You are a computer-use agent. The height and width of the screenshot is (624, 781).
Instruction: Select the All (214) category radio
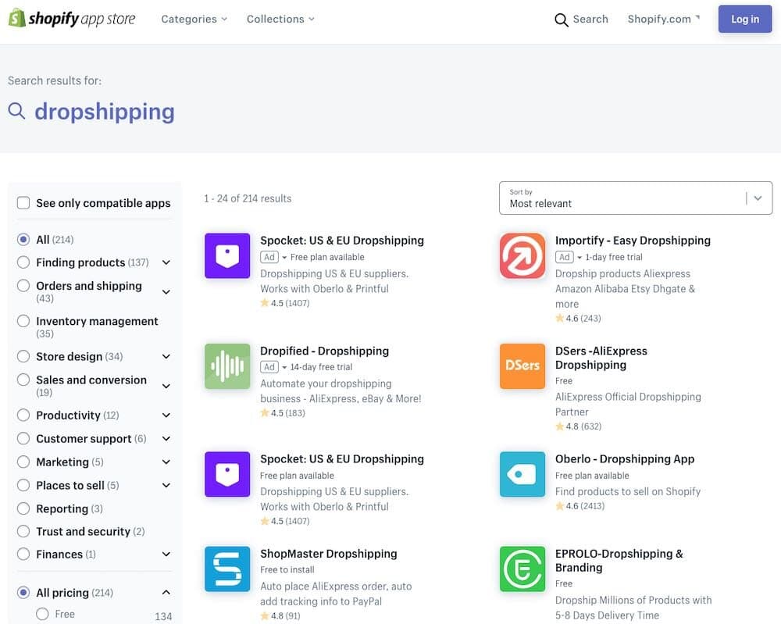point(23,240)
